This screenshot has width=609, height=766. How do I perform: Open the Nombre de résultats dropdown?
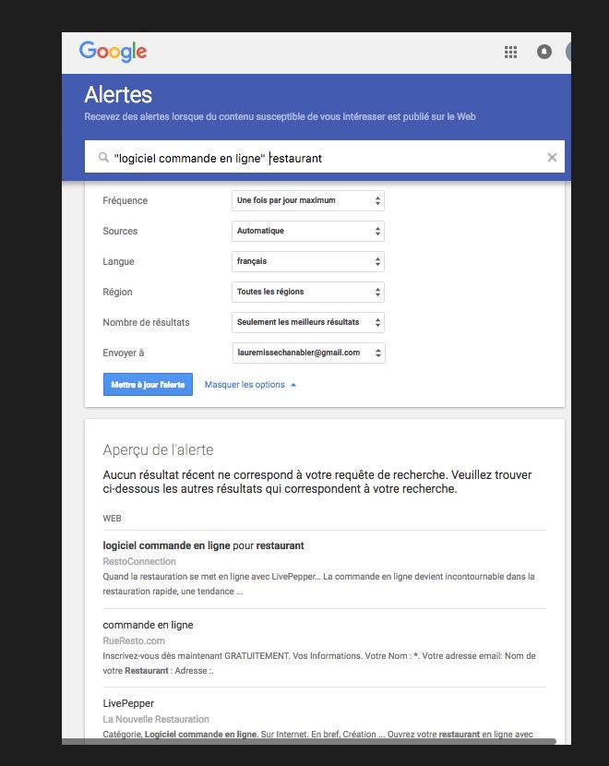[308, 322]
